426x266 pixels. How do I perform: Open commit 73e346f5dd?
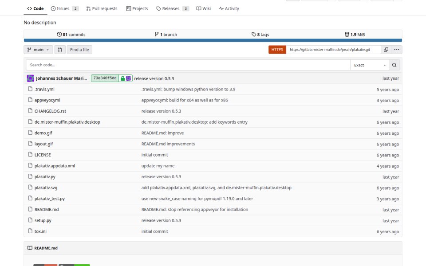point(105,78)
